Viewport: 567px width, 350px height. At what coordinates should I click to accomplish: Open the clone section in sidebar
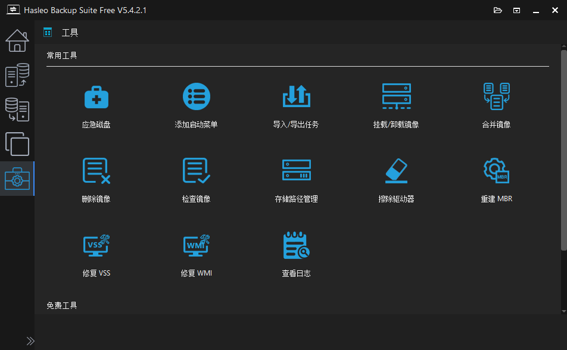click(17, 144)
